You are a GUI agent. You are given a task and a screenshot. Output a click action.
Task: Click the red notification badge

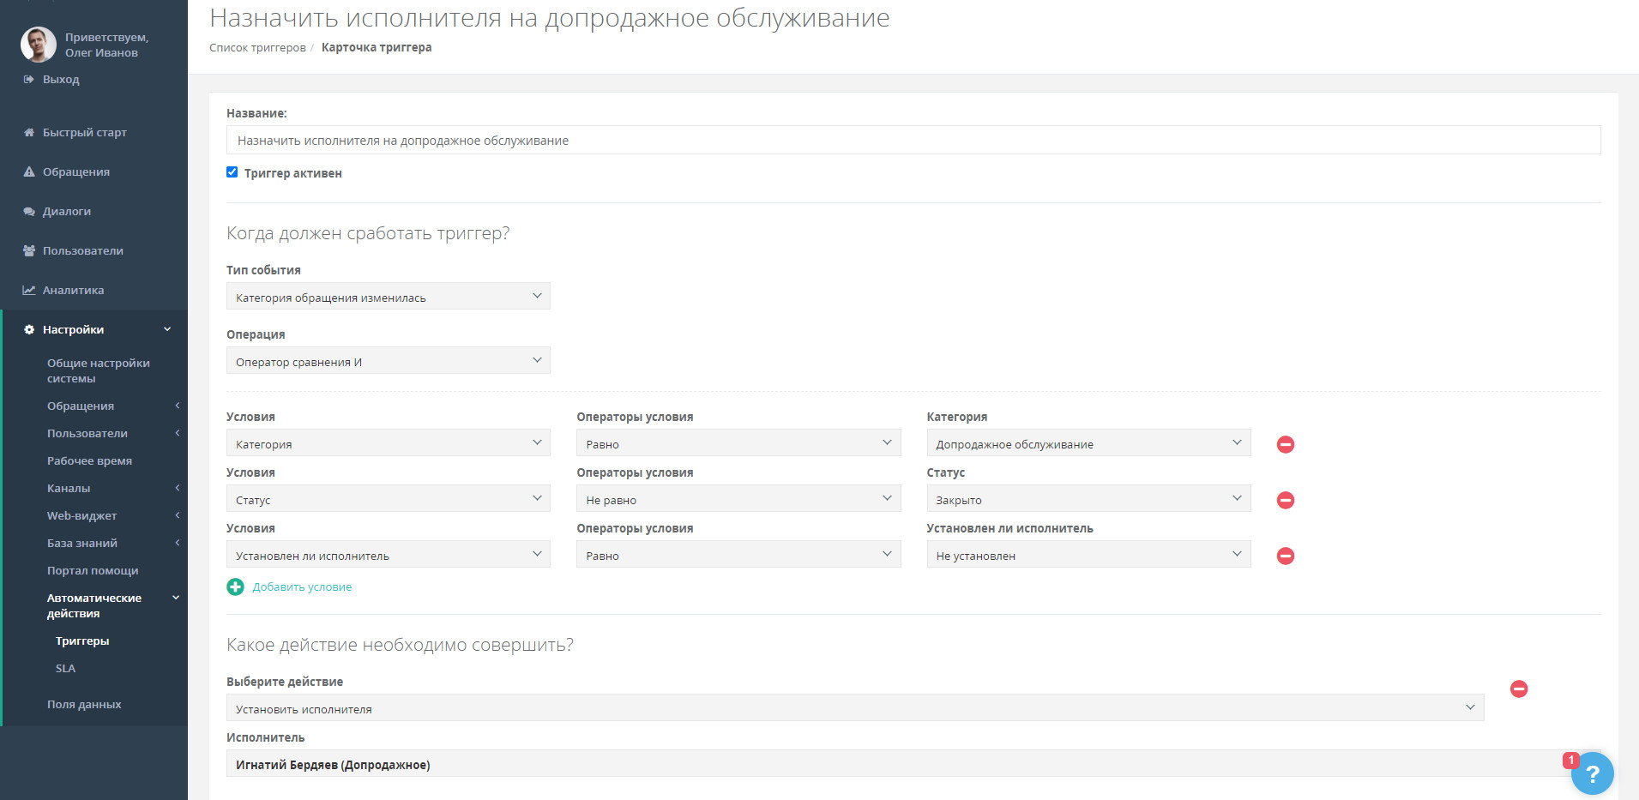click(1570, 760)
